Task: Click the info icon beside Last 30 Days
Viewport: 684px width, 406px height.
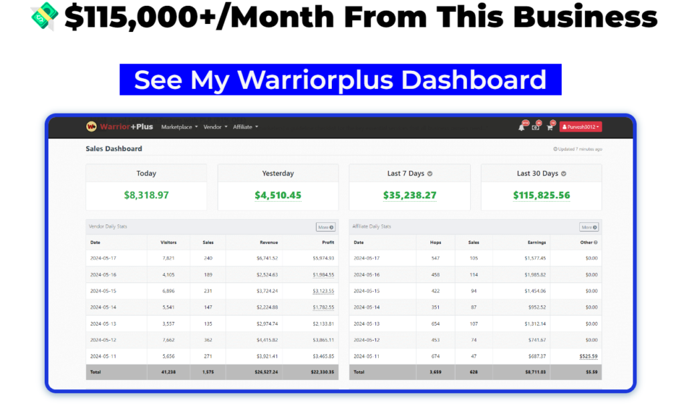Action: [x=564, y=174]
